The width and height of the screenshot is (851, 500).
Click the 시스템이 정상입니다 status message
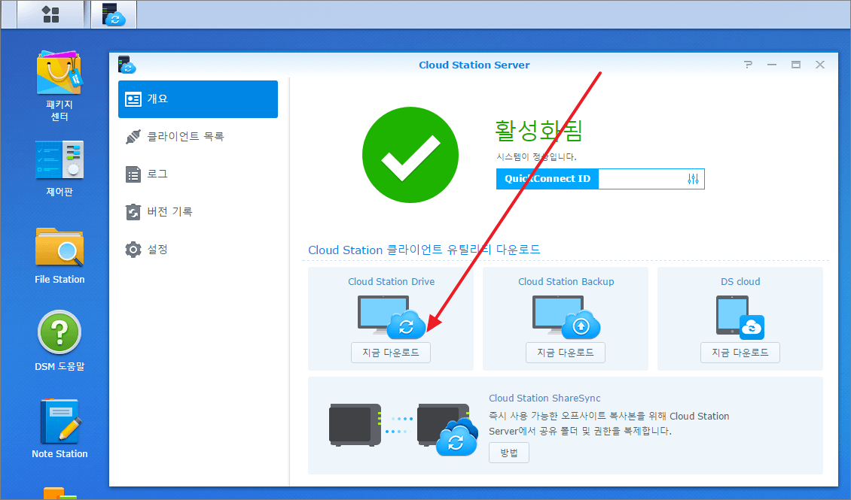[x=536, y=156]
